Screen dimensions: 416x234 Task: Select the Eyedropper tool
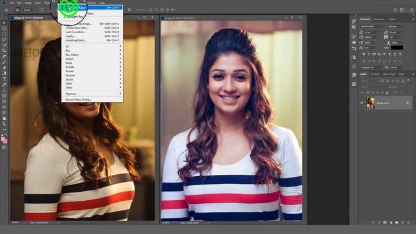coord(4,57)
